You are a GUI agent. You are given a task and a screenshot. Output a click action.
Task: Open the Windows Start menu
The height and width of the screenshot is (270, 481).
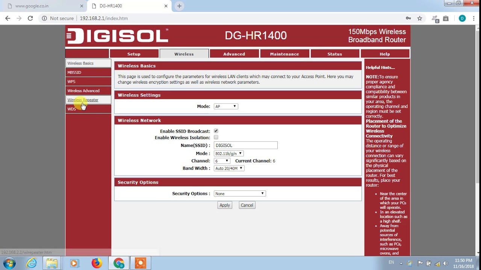click(9, 263)
